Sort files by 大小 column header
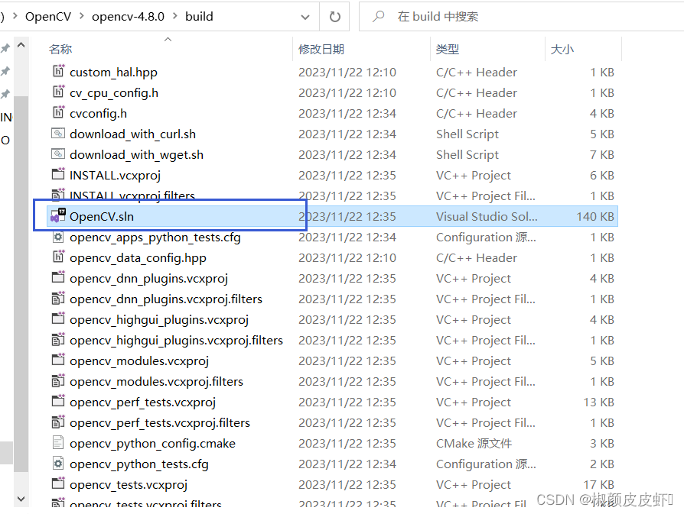The width and height of the screenshot is (684, 514). pyautogui.click(x=562, y=49)
